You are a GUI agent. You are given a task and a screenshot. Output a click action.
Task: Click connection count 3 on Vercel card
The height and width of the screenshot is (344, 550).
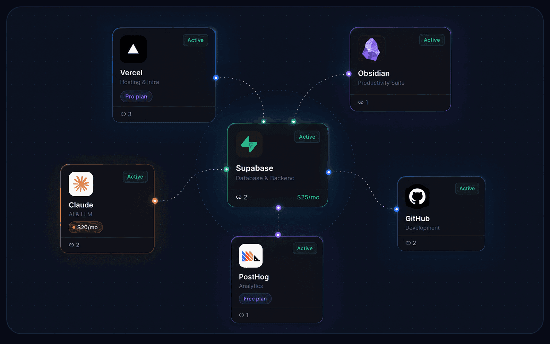pyautogui.click(x=130, y=114)
